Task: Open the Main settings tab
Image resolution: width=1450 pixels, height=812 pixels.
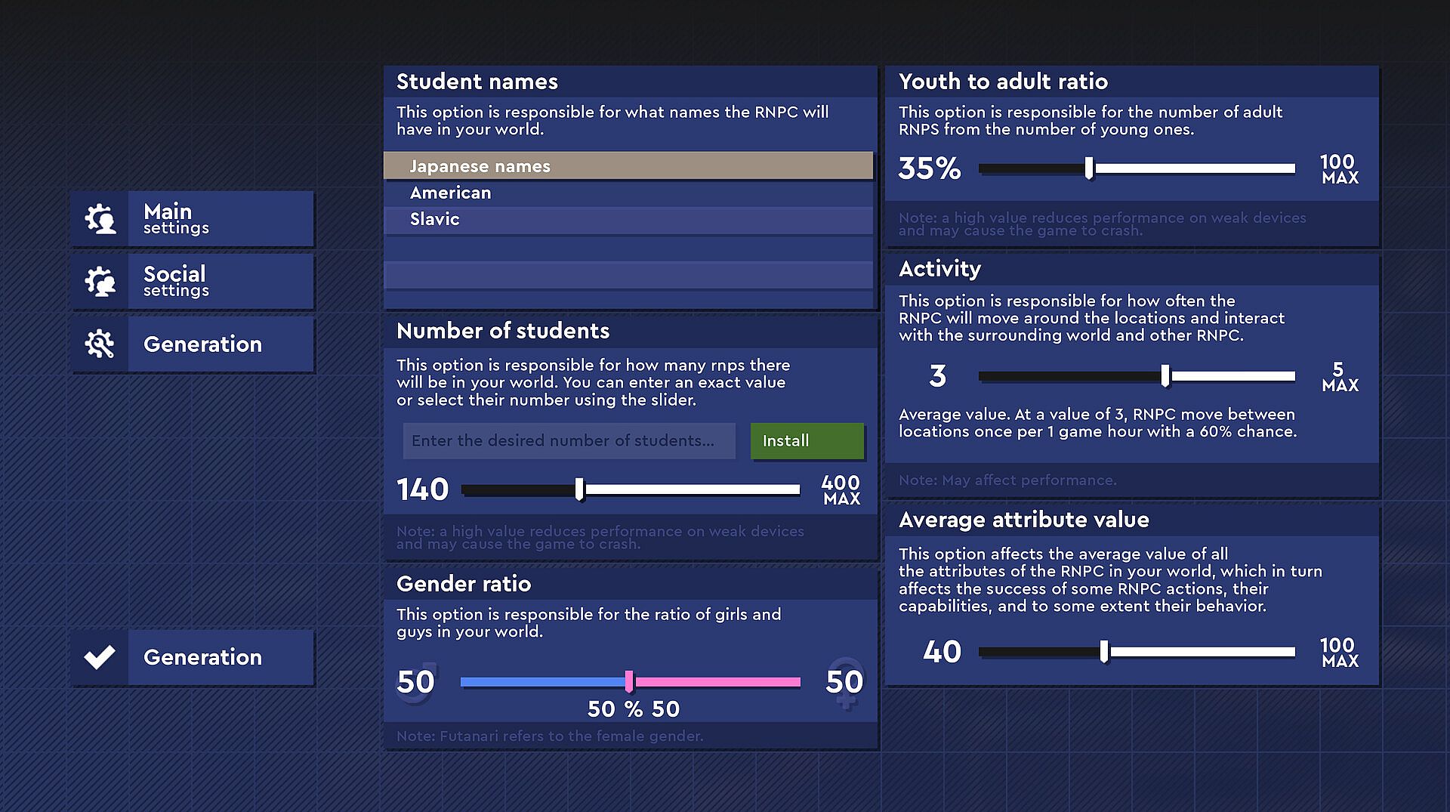Action: [220, 219]
